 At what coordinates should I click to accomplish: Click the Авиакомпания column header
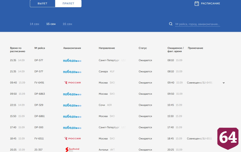coord(72,48)
